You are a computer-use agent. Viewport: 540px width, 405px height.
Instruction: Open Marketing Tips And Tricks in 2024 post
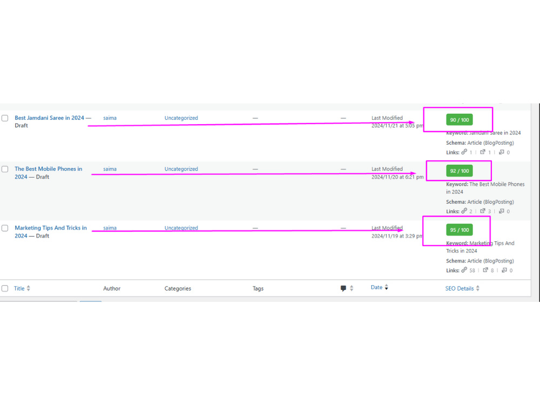click(51, 232)
